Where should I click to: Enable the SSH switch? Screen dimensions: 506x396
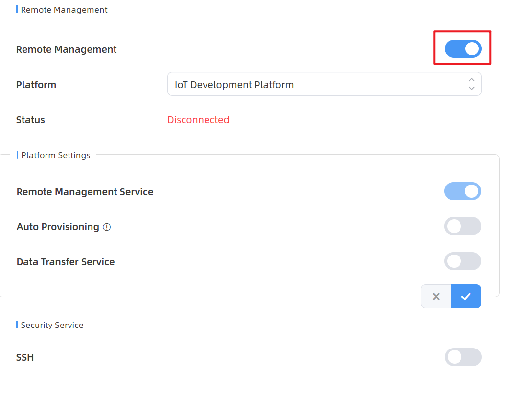[x=463, y=357]
